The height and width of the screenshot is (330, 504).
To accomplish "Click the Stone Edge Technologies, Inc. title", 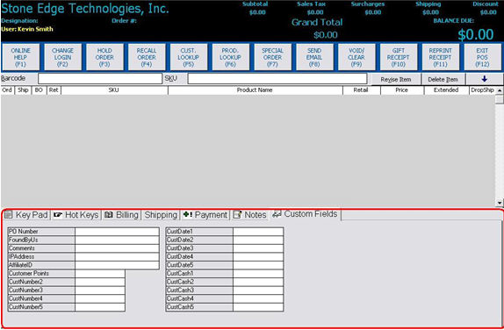I will (85, 9).
